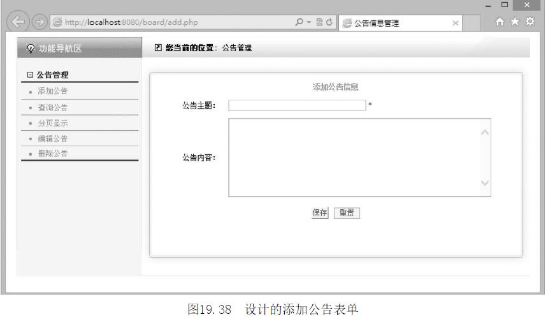
Task: Open Favorites with the star icon
Action: tap(517, 24)
